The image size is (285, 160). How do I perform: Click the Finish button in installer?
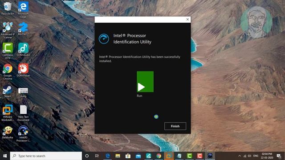pos(175,126)
